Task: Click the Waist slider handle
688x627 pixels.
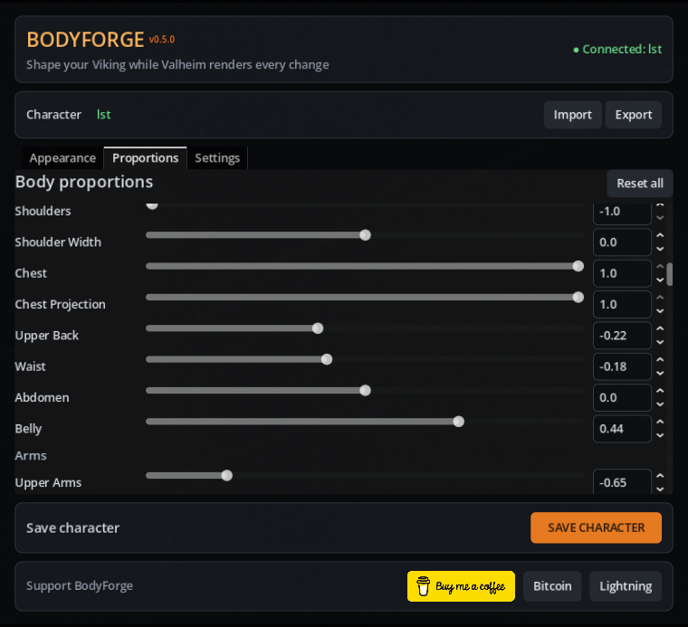Action: coord(327,359)
